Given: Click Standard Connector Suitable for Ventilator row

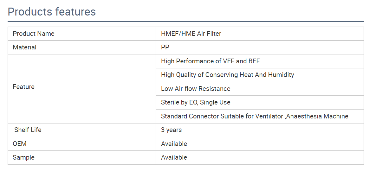Looking at the screenshot, I should coord(260,116).
